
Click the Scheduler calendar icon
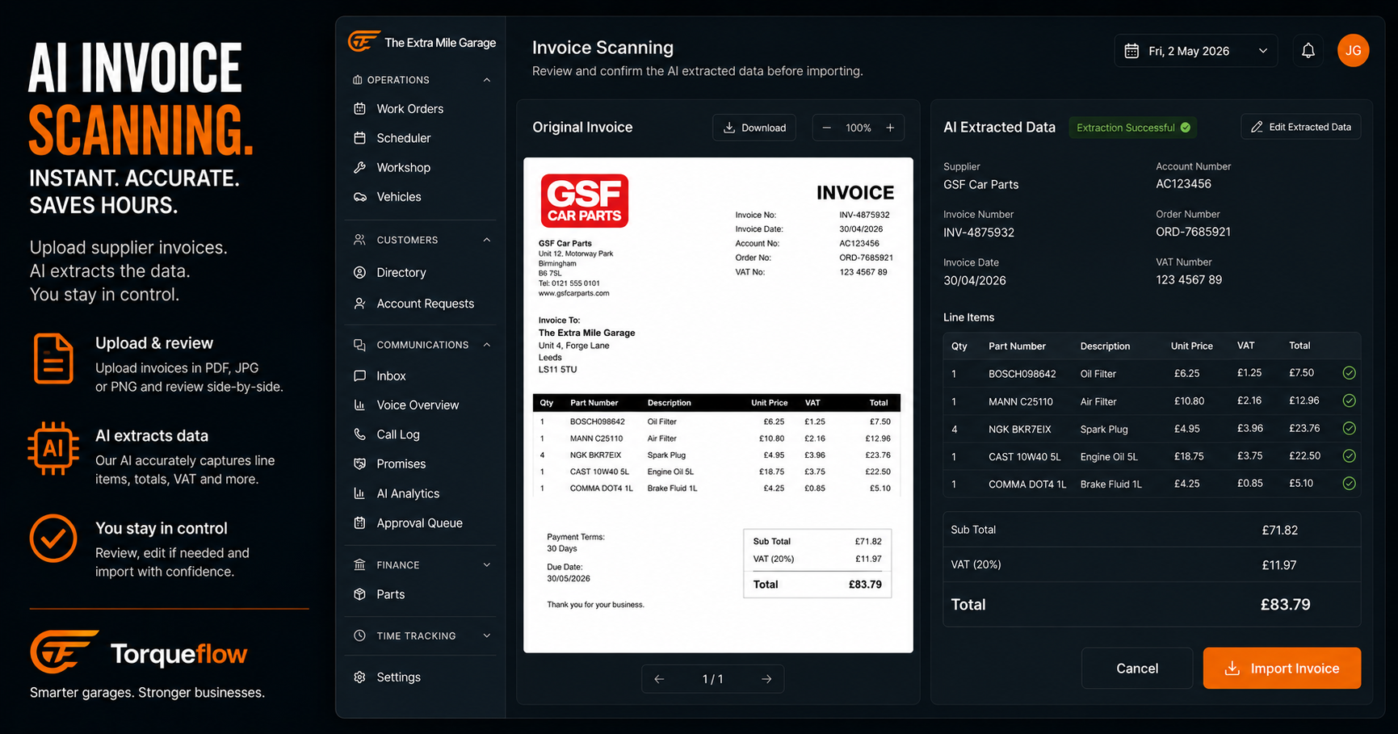point(359,138)
